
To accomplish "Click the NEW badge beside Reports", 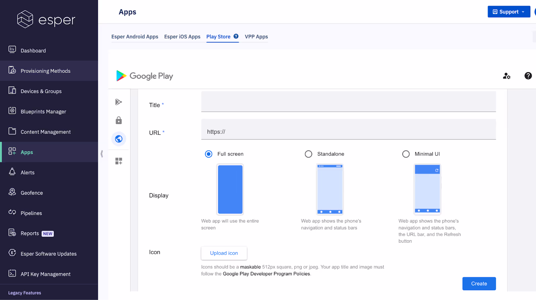I will point(48,234).
